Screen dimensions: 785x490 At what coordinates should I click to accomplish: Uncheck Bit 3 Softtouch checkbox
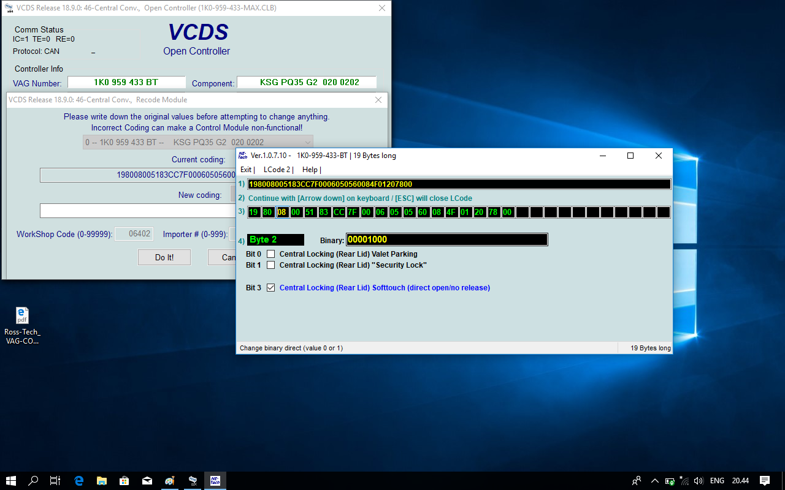click(x=270, y=288)
